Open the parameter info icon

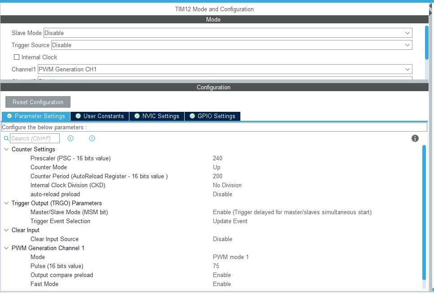(415, 138)
